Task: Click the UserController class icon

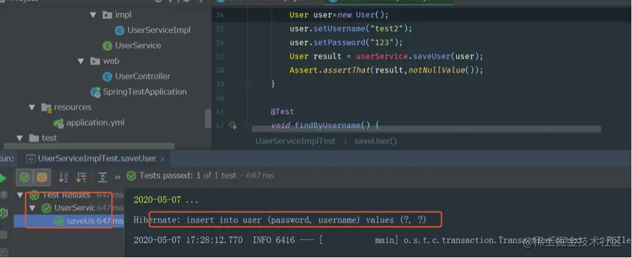Action: (x=107, y=77)
